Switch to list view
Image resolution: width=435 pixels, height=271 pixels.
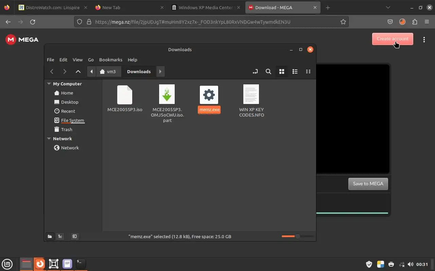click(295, 71)
